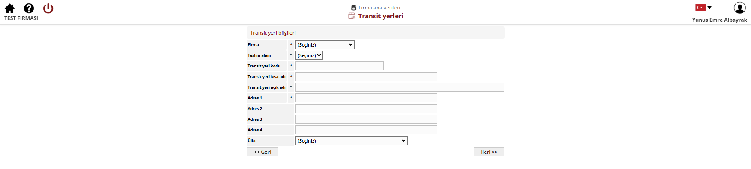Click the Transit yerleri page title

pyautogui.click(x=381, y=16)
